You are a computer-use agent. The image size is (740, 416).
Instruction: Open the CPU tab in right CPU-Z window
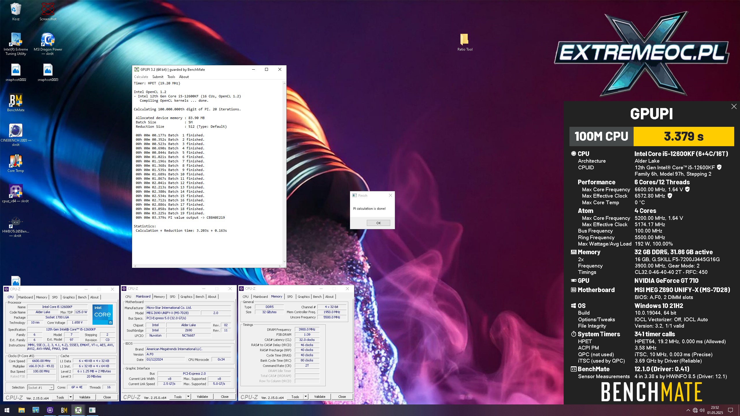tap(246, 297)
